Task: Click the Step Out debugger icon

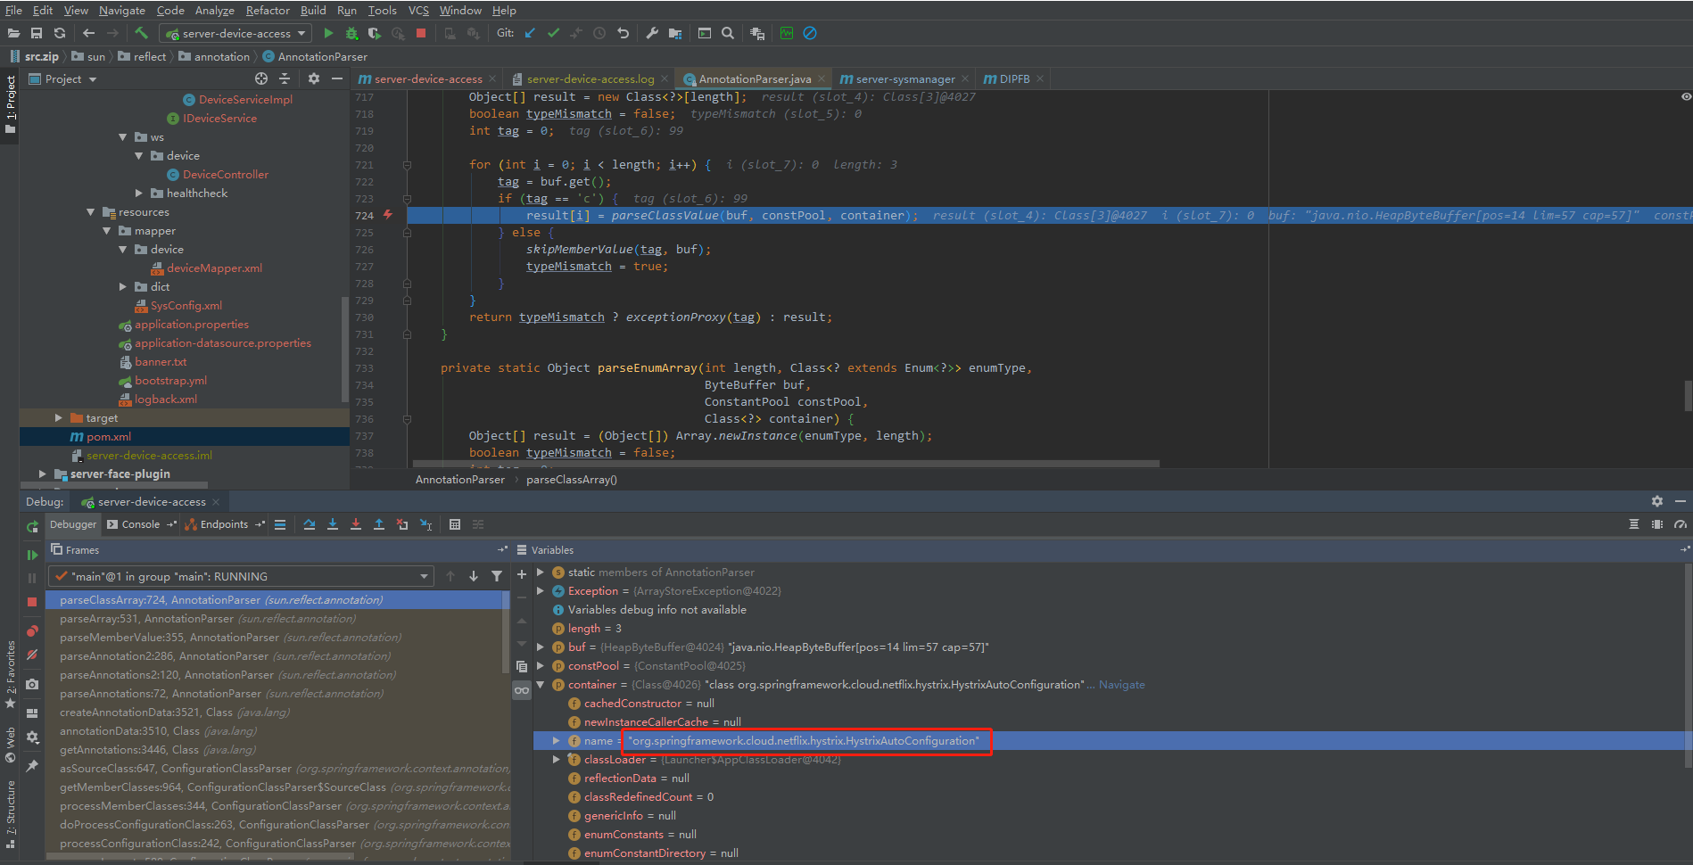Action: tap(379, 524)
